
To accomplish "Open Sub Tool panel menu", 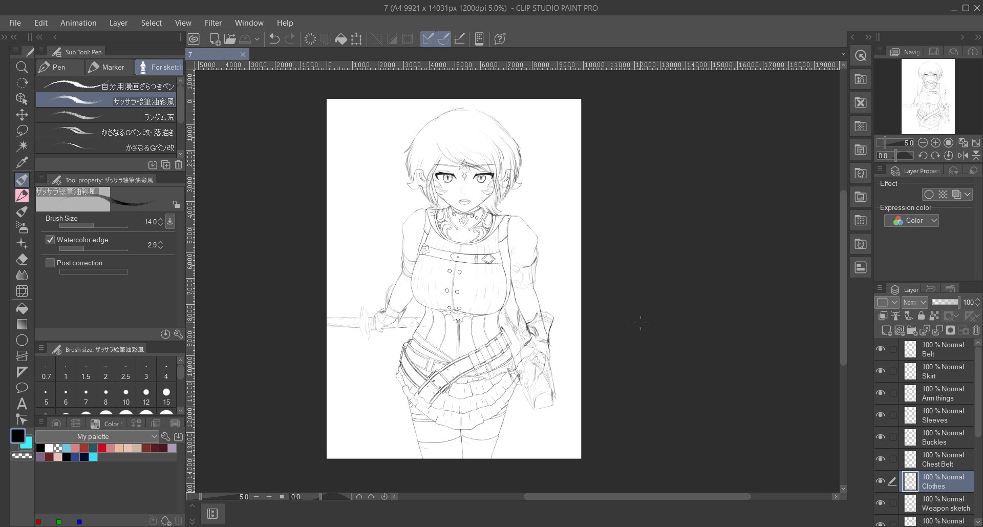I will [x=41, y=51].
